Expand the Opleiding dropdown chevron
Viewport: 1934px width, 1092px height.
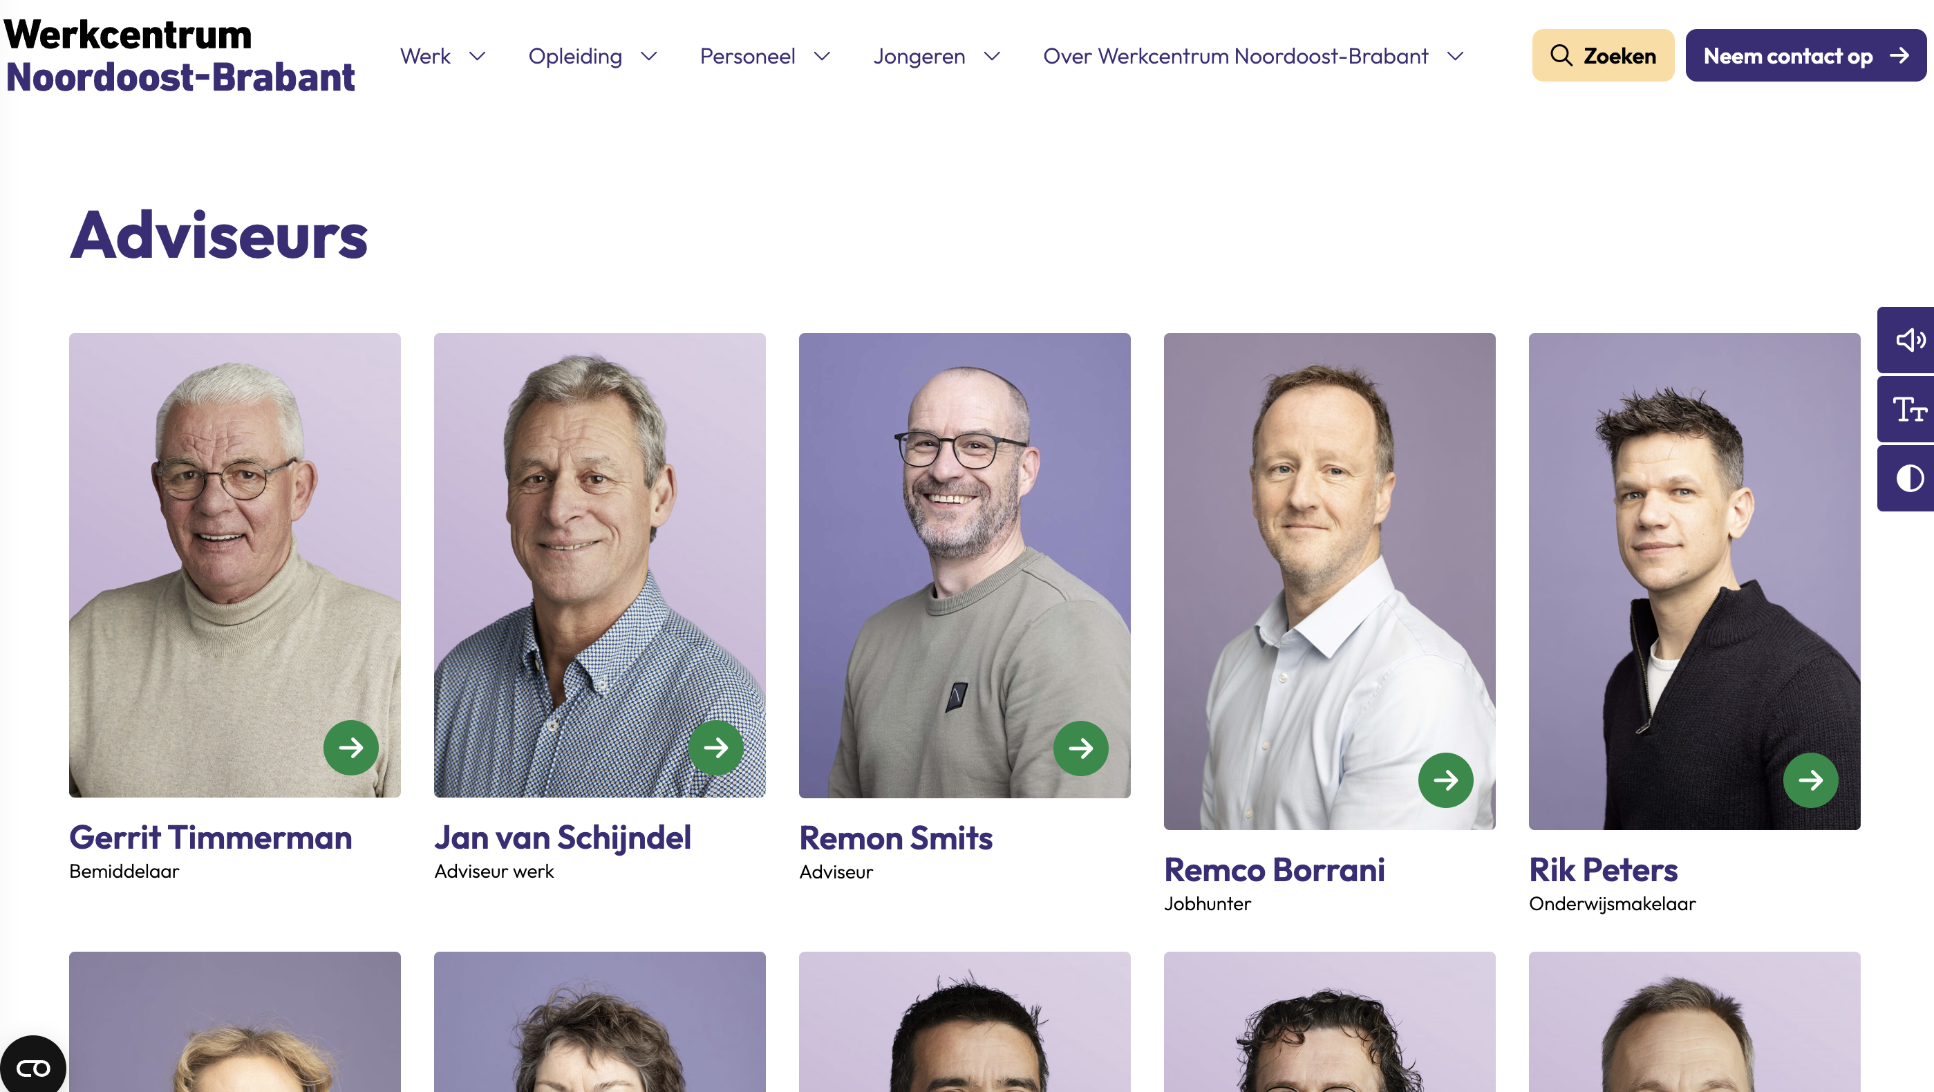tap(650, 56)
